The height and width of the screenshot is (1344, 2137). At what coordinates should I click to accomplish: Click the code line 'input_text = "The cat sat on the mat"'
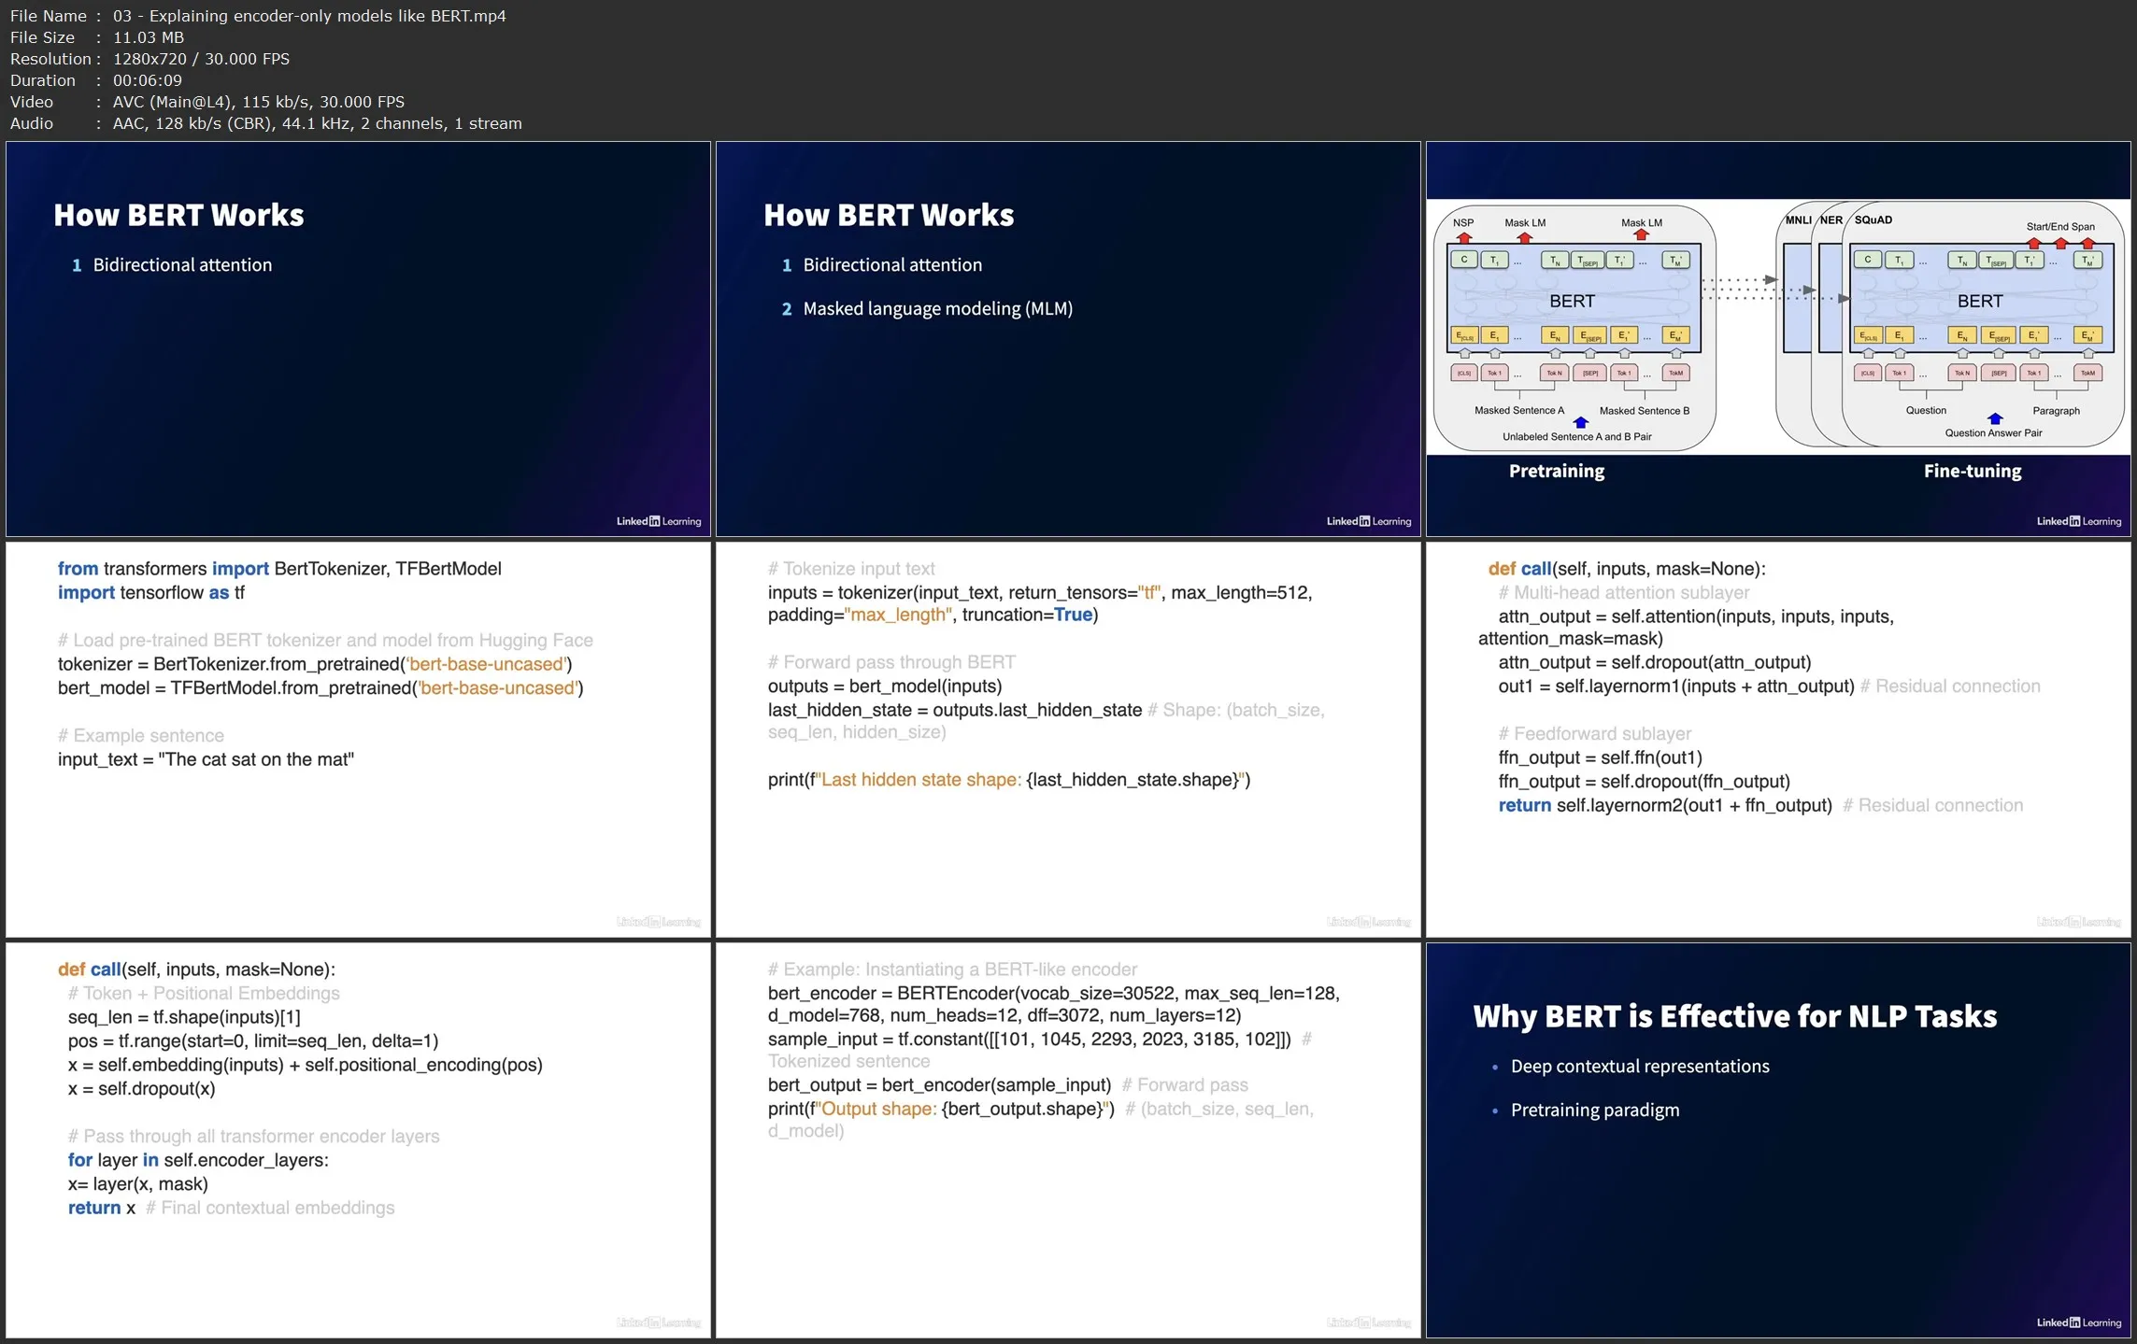tap(206, 759)
